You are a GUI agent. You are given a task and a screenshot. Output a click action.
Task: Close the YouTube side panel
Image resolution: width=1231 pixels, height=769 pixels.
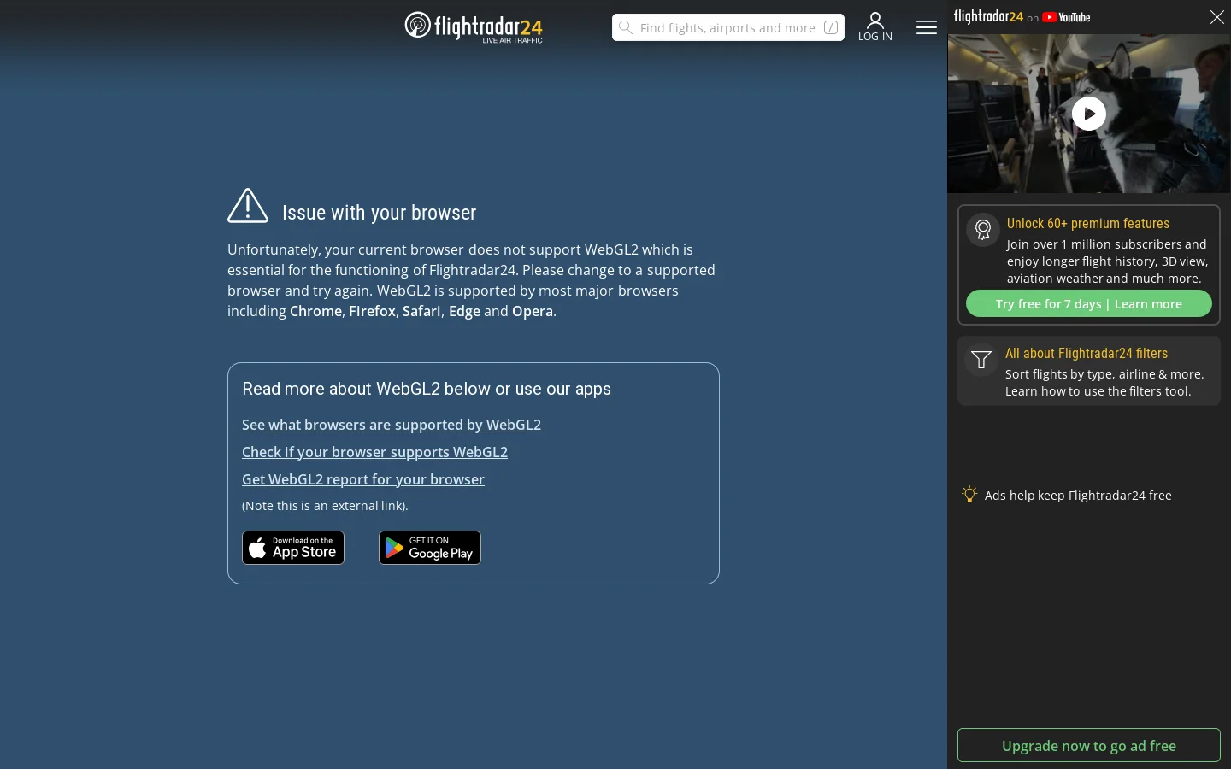(1217, 17)
